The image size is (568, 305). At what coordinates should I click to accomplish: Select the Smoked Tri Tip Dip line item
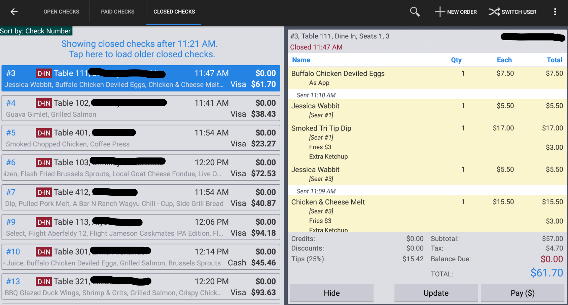[427, 142]
